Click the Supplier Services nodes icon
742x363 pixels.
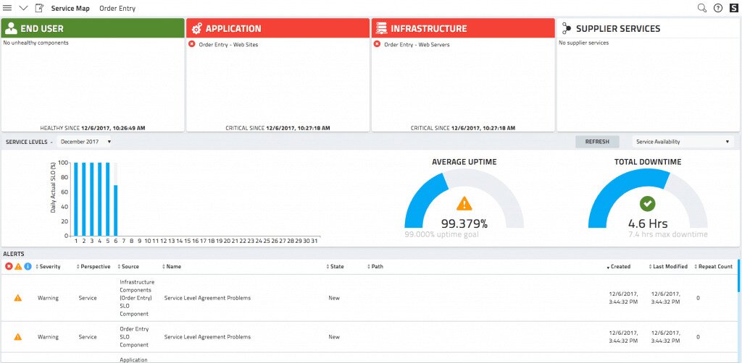tap(567, 29)
